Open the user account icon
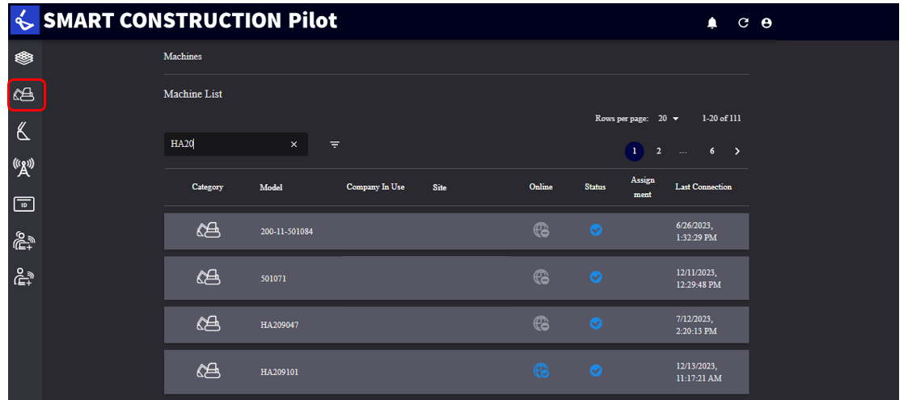 pos(767,23)
